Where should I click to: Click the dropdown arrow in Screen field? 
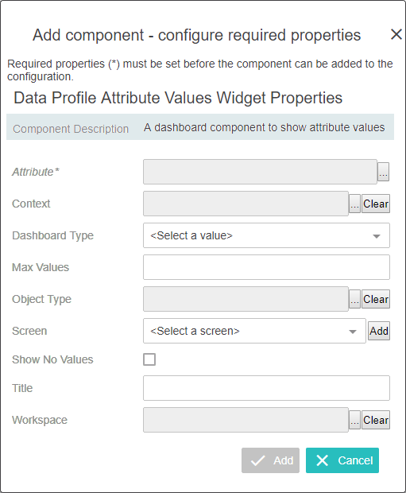[353, 332]
